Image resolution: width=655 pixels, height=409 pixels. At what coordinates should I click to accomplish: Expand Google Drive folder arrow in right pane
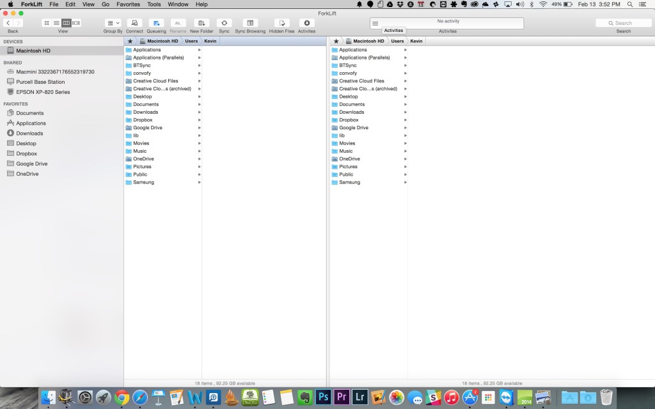(405, 128)
